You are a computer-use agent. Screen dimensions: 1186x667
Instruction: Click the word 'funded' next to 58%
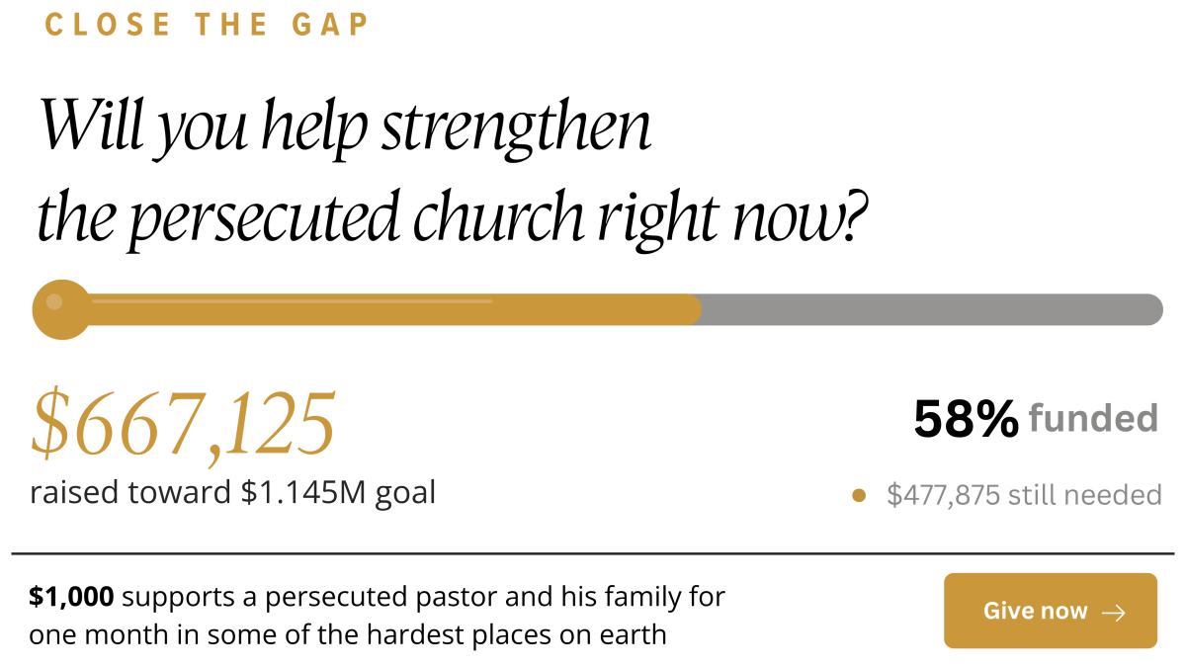[x=1093, y=418]
